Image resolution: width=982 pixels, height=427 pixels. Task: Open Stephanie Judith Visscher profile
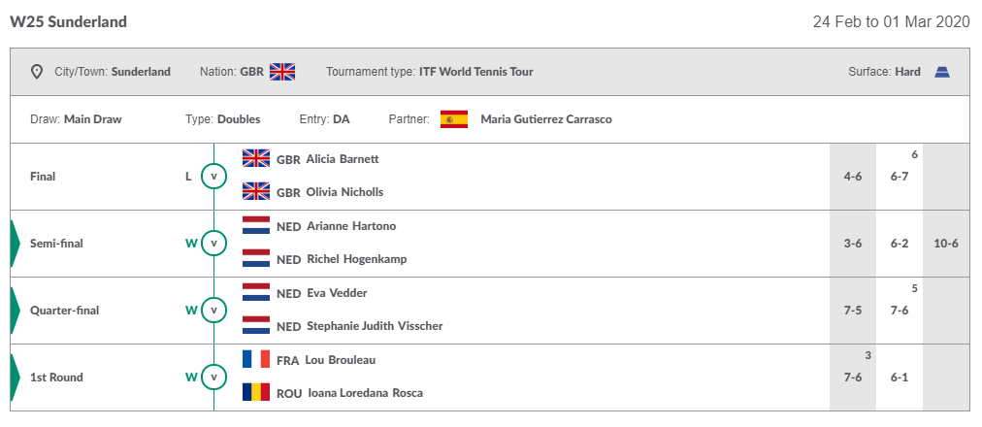(x=375, y=326)
